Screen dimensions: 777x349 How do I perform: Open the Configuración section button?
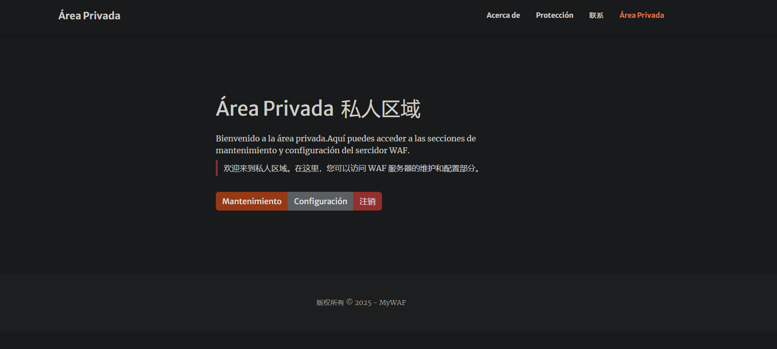pyautogui.click(x=320, y=201)
